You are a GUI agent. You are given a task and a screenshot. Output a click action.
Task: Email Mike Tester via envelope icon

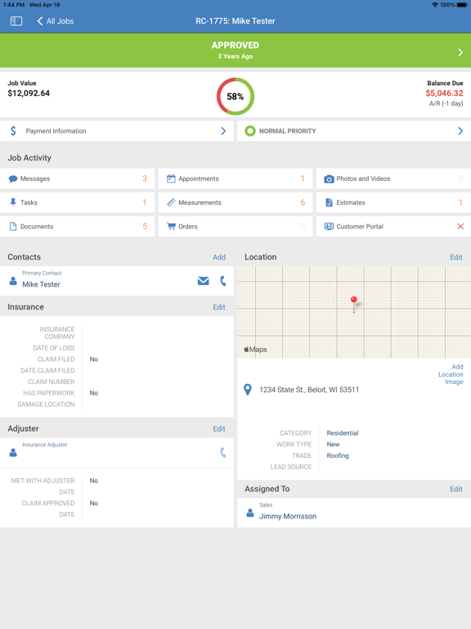tap(204, 281)
